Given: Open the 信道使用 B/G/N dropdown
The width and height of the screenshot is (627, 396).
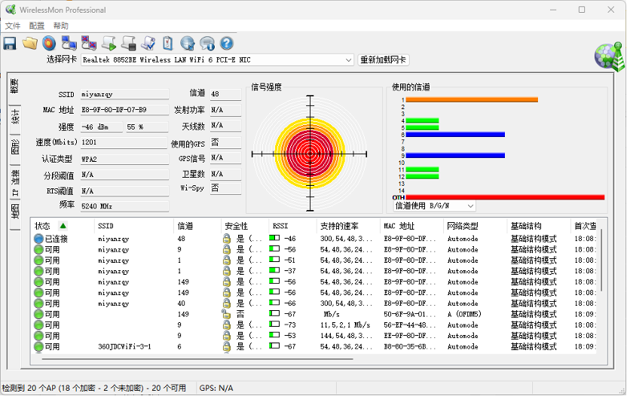Looking at the screenshot, I should (x=470, y=206).
